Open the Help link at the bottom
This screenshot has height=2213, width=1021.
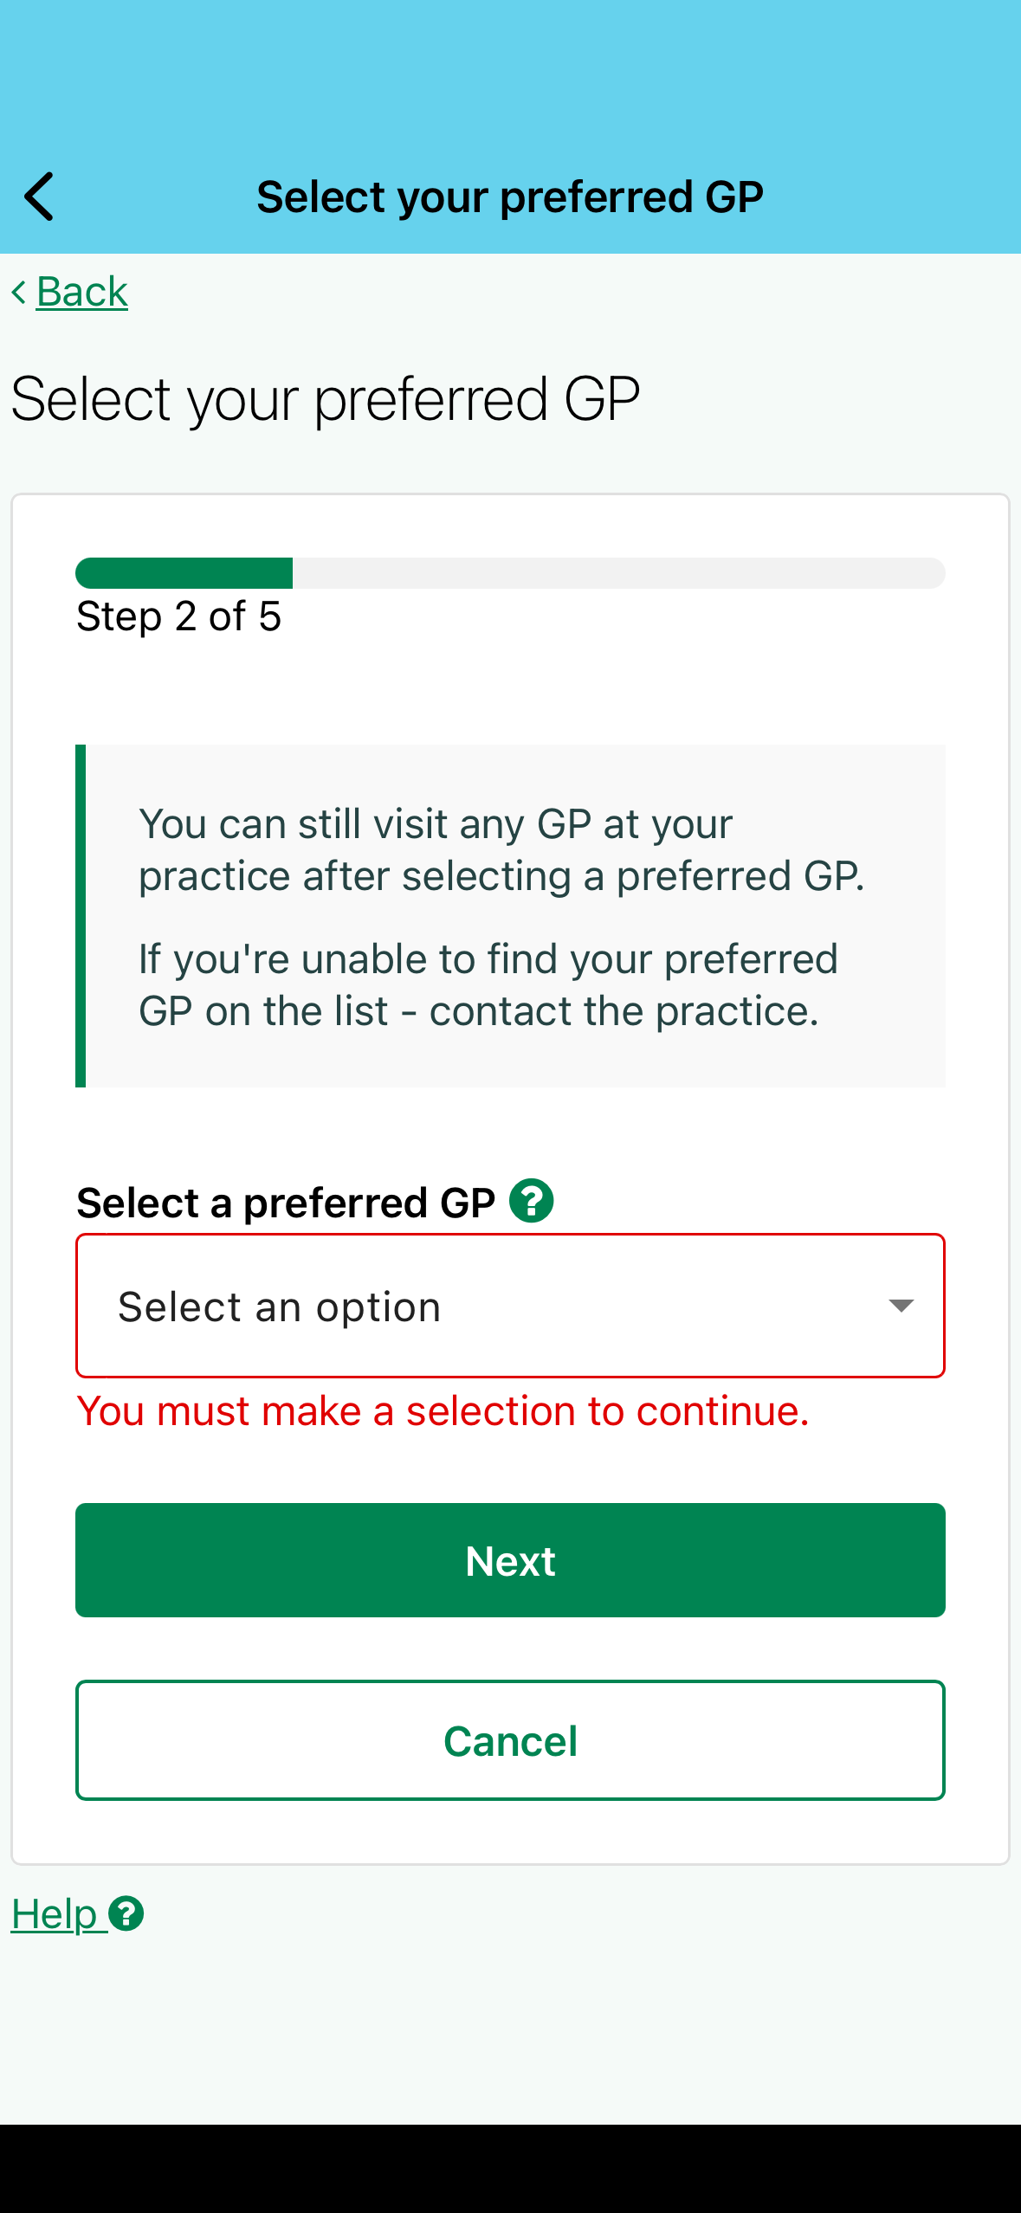55,1913
